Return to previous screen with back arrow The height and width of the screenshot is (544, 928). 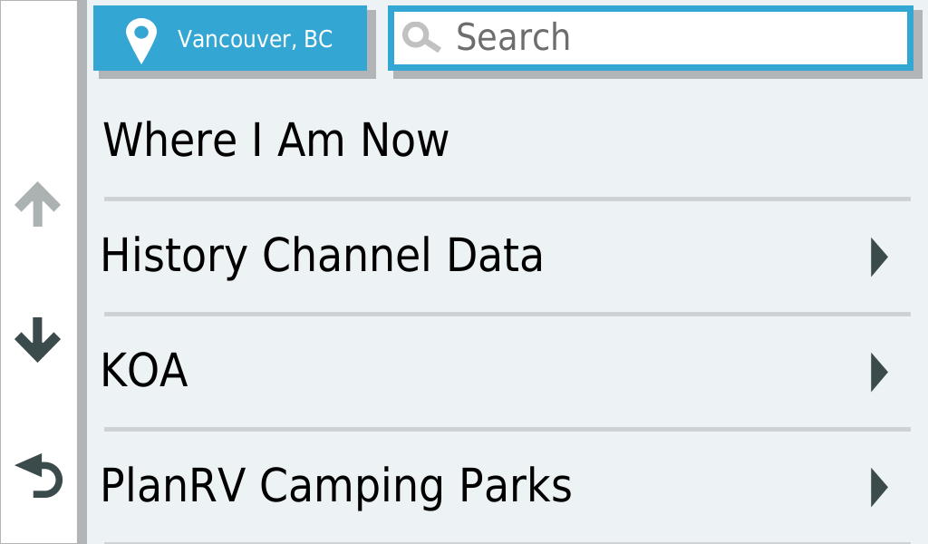pos(38,475)
